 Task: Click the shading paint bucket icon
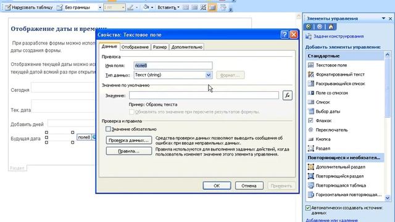tap(146, 7)
